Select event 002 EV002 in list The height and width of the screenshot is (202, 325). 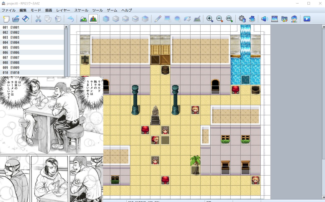(32, 32)
